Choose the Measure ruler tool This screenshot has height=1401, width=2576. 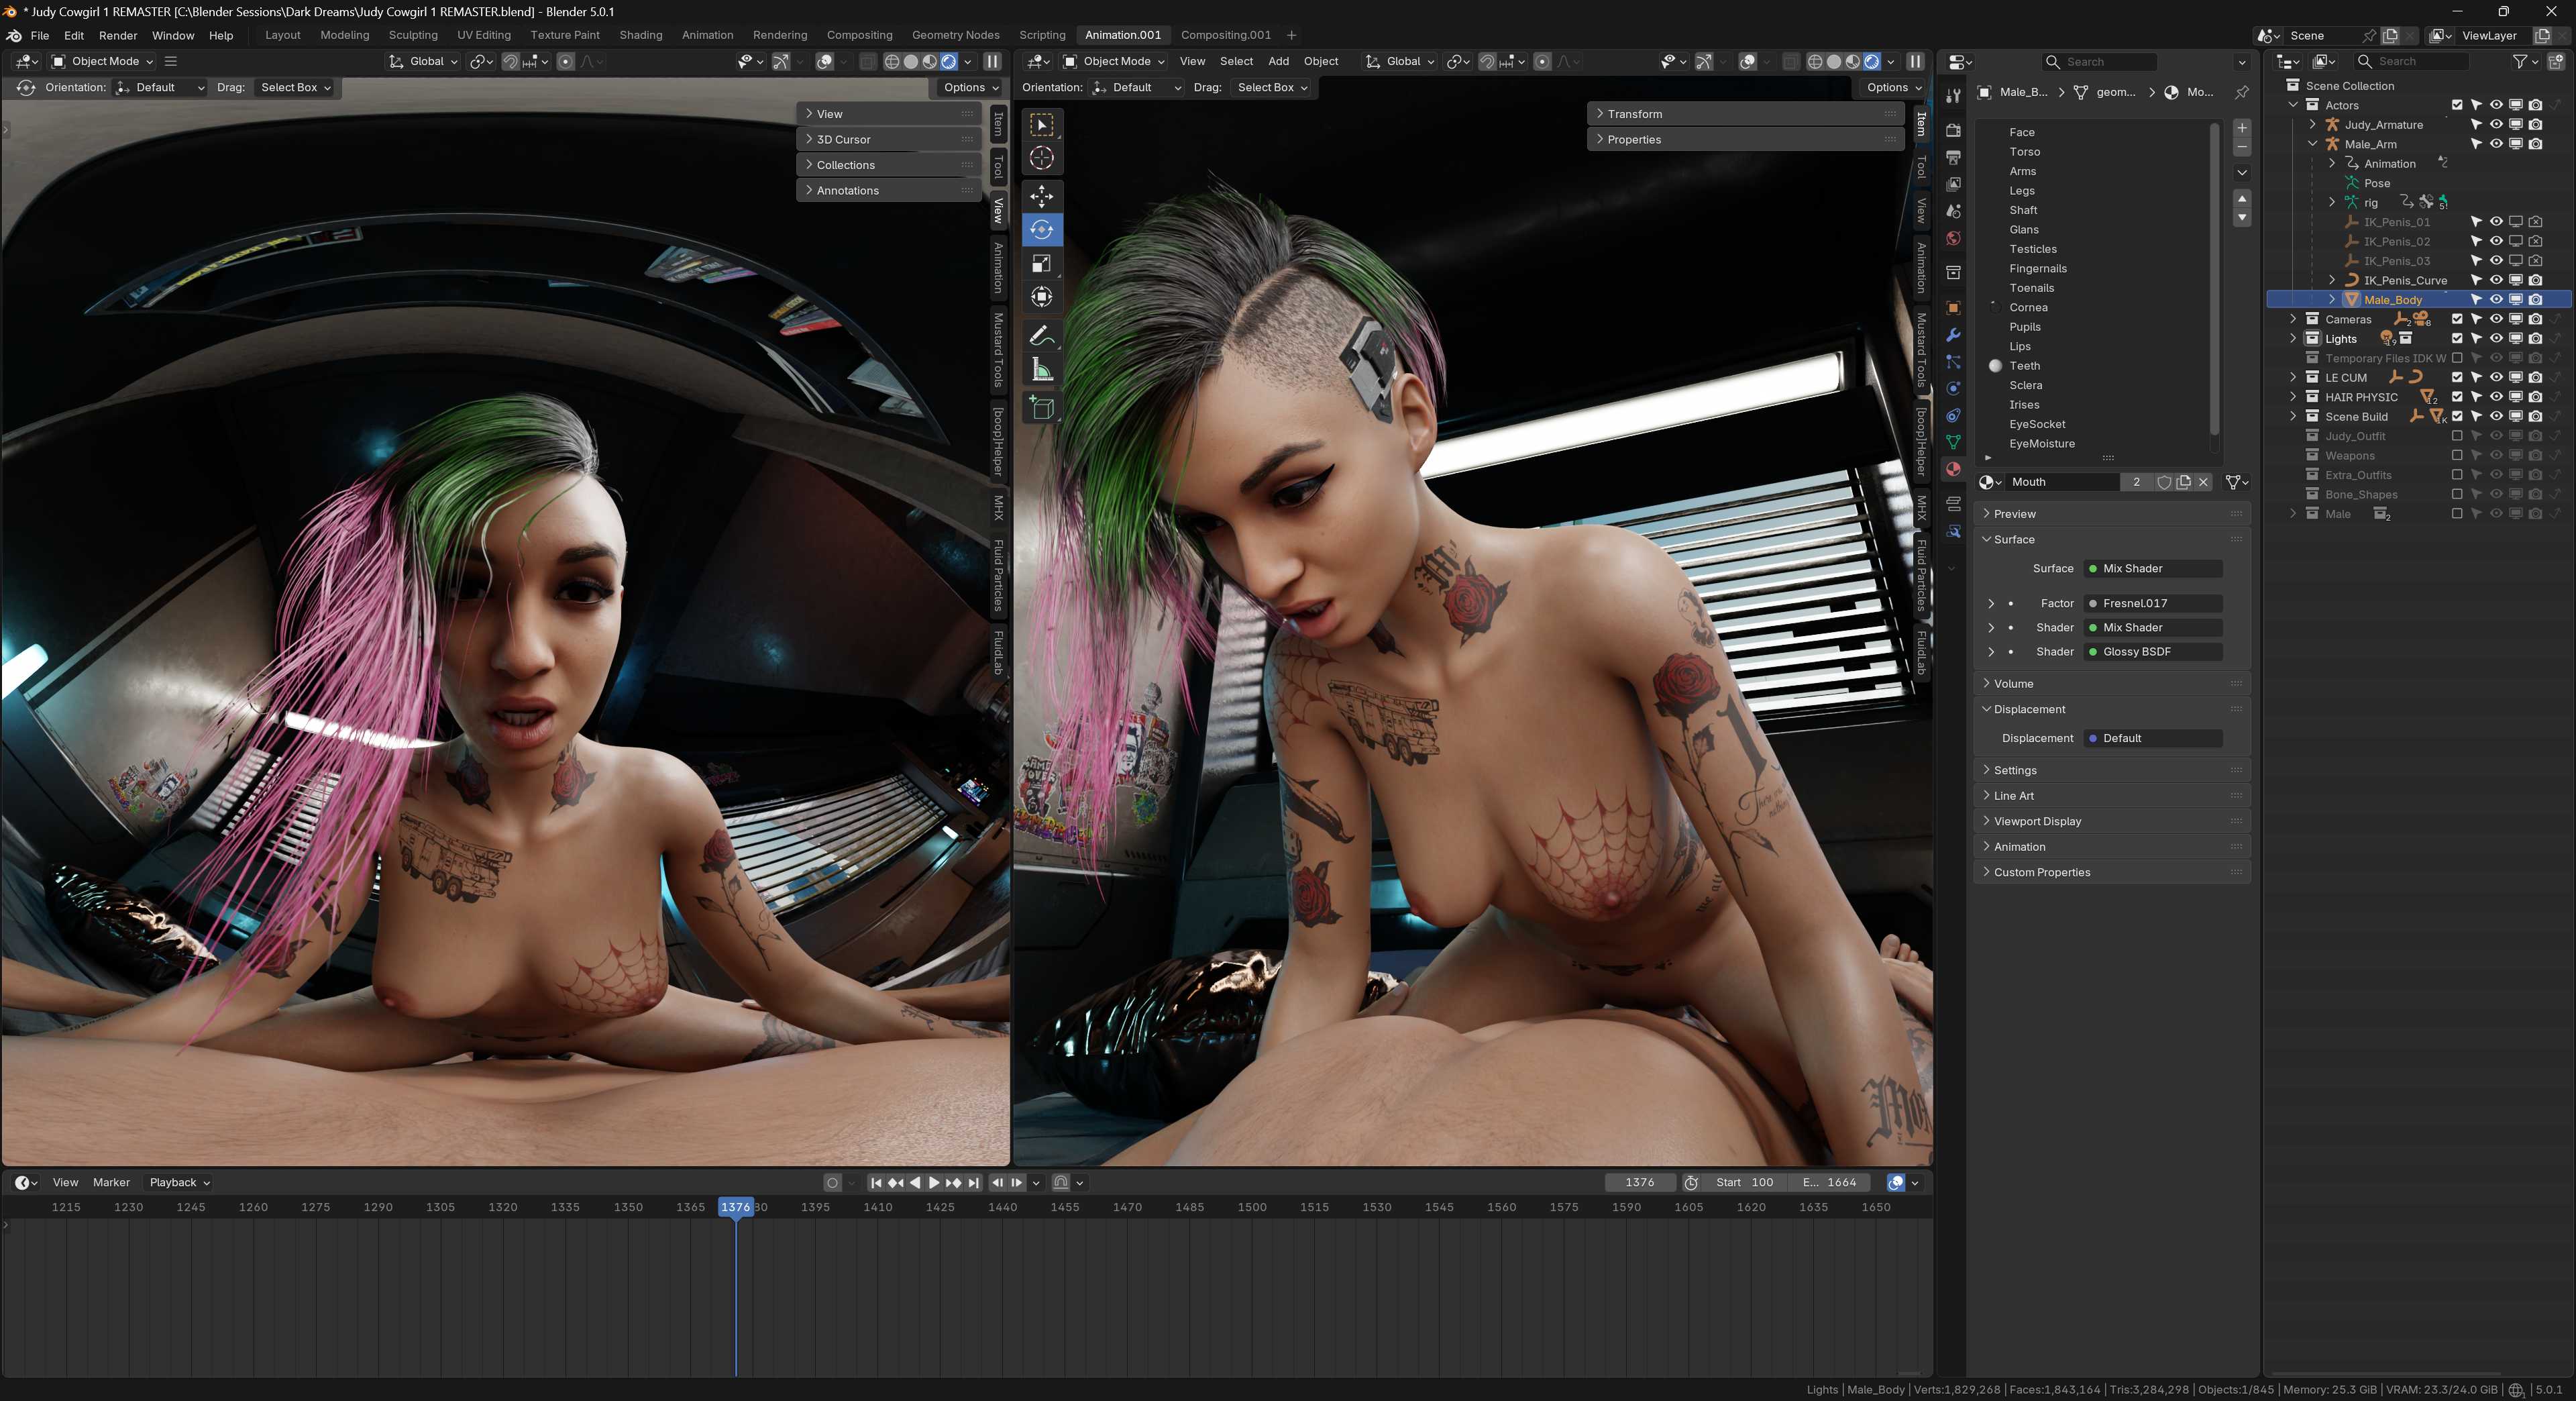point(1042,370)
